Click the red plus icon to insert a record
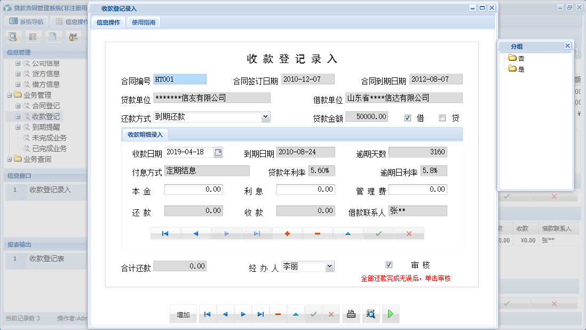This screenshot has height=330, width=586. [x=287, y=233]
